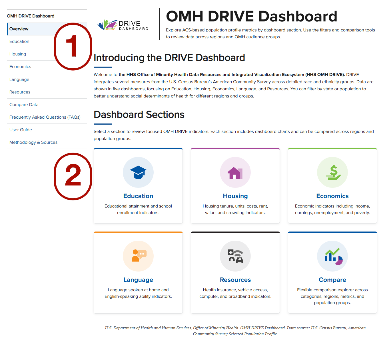The width and height of the screenshot is (389, 339).
Task: Click the Resources car and wifi icon
Action: click(235, 256)
